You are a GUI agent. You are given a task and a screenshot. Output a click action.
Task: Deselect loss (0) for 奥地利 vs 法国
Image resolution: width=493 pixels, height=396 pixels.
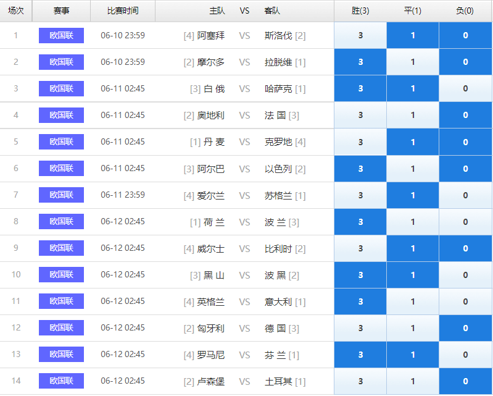tap(465, 115)
